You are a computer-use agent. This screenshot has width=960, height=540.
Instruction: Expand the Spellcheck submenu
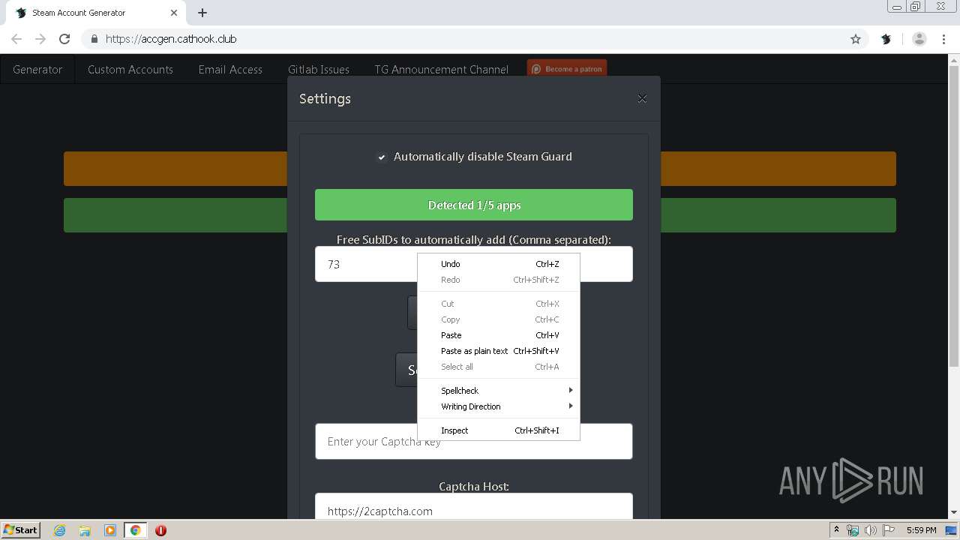tap(499, 391)
